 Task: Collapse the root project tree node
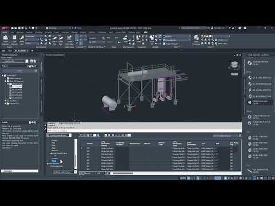[3, 76]
